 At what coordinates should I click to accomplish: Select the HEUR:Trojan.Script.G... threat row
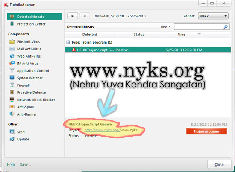click(148, 50)
